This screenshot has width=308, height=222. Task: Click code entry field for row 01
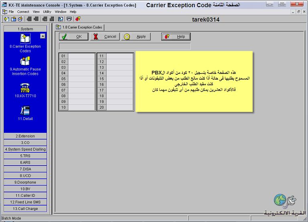(x=81, y=56)
